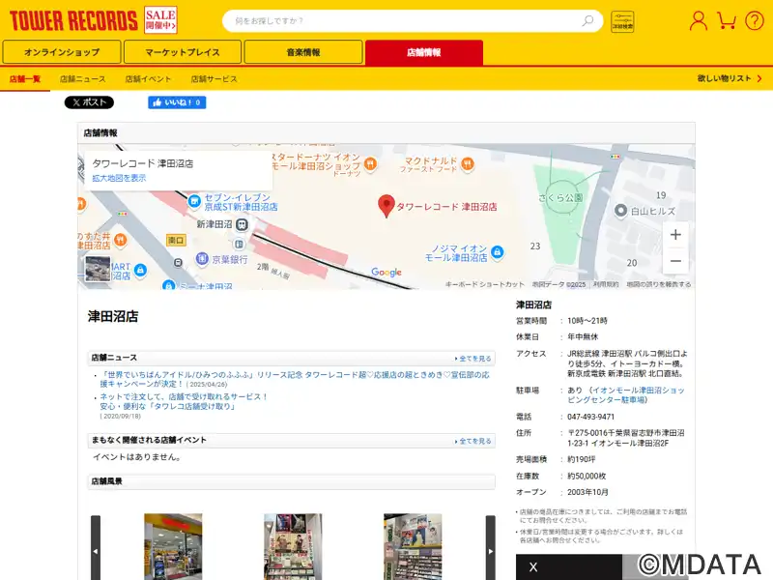Click the 2003年10月 open date value
This screenshot has height=580, width=773.
click(587, 492)
